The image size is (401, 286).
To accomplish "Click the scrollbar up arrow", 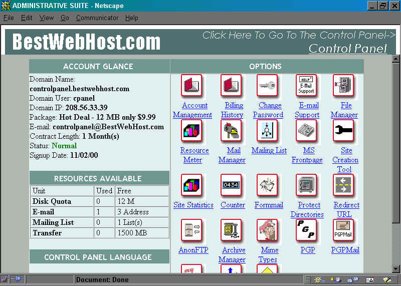I will 395,59.
